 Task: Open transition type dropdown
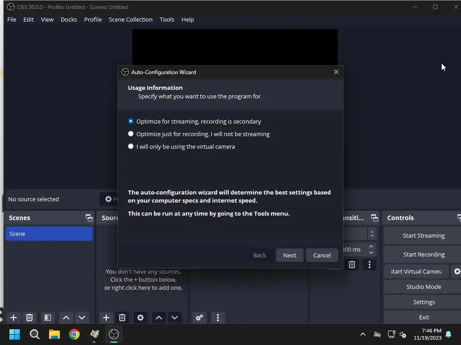pos(372,234)
